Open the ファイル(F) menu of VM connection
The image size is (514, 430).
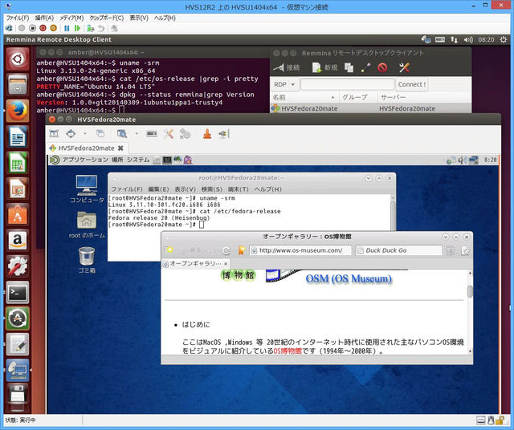tap(18, 18)
